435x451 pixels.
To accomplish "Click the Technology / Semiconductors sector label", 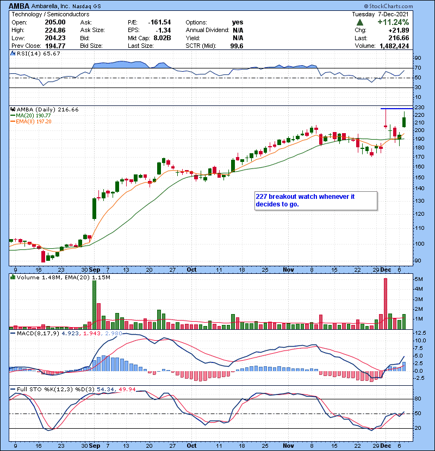I will 45,15.
